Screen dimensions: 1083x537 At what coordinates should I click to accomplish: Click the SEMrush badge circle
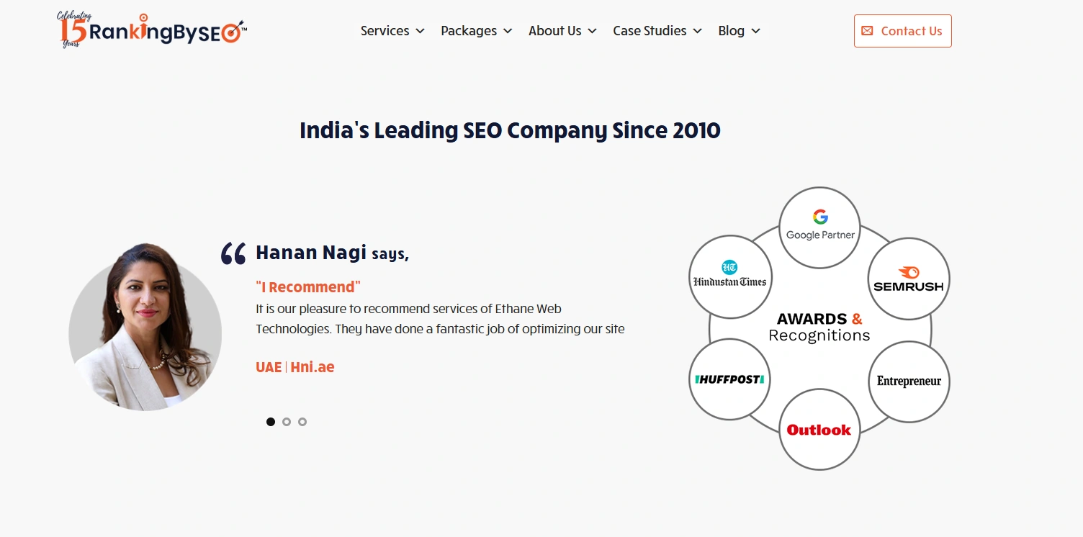coord(908,279)
